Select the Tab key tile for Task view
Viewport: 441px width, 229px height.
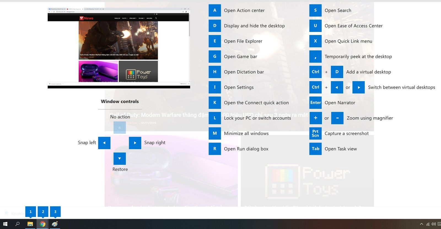[315, 149]
